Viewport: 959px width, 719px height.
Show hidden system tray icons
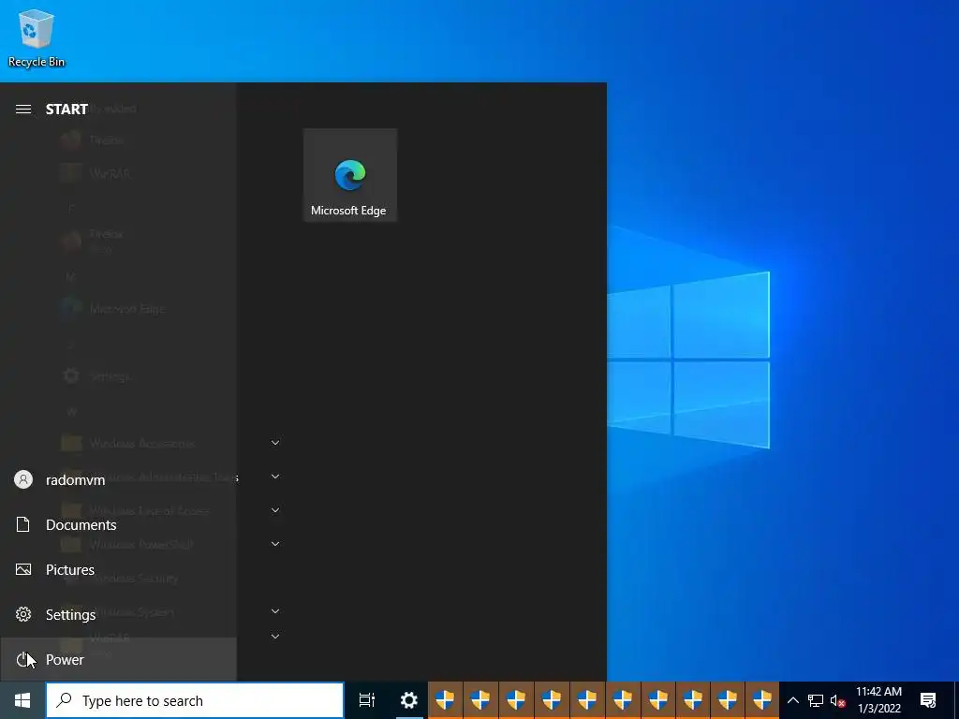click(x=792, y=700)
